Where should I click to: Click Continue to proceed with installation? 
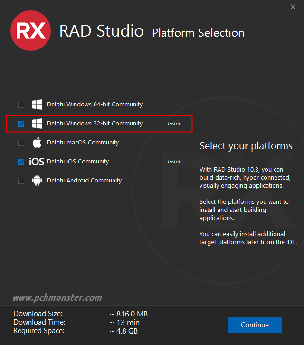coord(255,325)
